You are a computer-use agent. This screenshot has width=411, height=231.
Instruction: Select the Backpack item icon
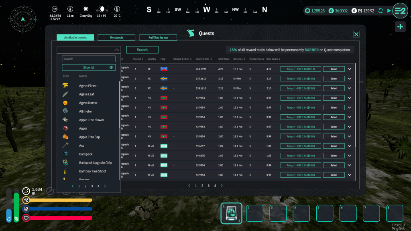pyautogui.click(x=65, y=154)
